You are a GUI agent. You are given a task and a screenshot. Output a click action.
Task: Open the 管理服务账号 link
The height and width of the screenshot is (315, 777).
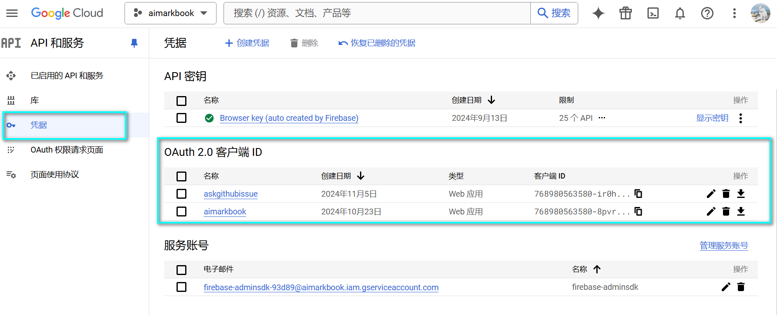point(723,245)
